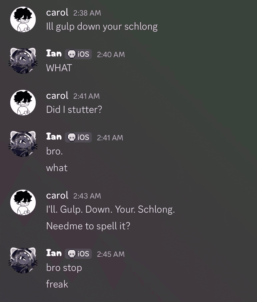
Task: Click the skull iOS tag at 2:40 AM
Action: [x=78, y=54]
